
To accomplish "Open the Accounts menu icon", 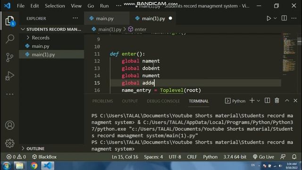I will 9,125.
